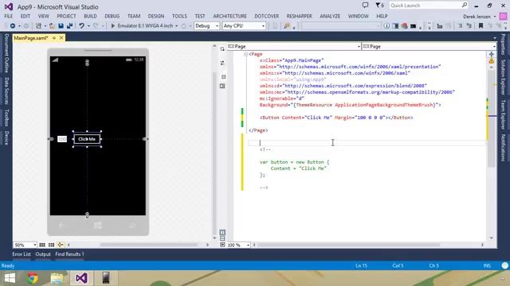Viewport: 510px width, 286px height.
Task: Click the Open File toolbar icon
Action: [x=52, y=25]
